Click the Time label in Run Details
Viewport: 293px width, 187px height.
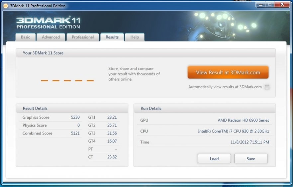145,142
